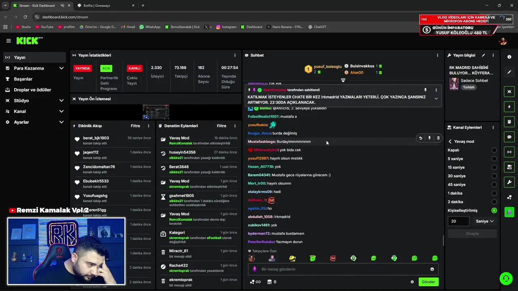The width and height of the screenshot is (518, 291).
Task: Select 2 dakika slow mode
Action: pyautogui.click(x=494, y=202)
